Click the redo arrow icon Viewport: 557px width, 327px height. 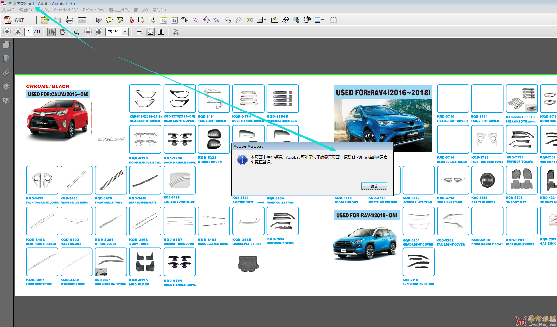(x=238, y=20)
